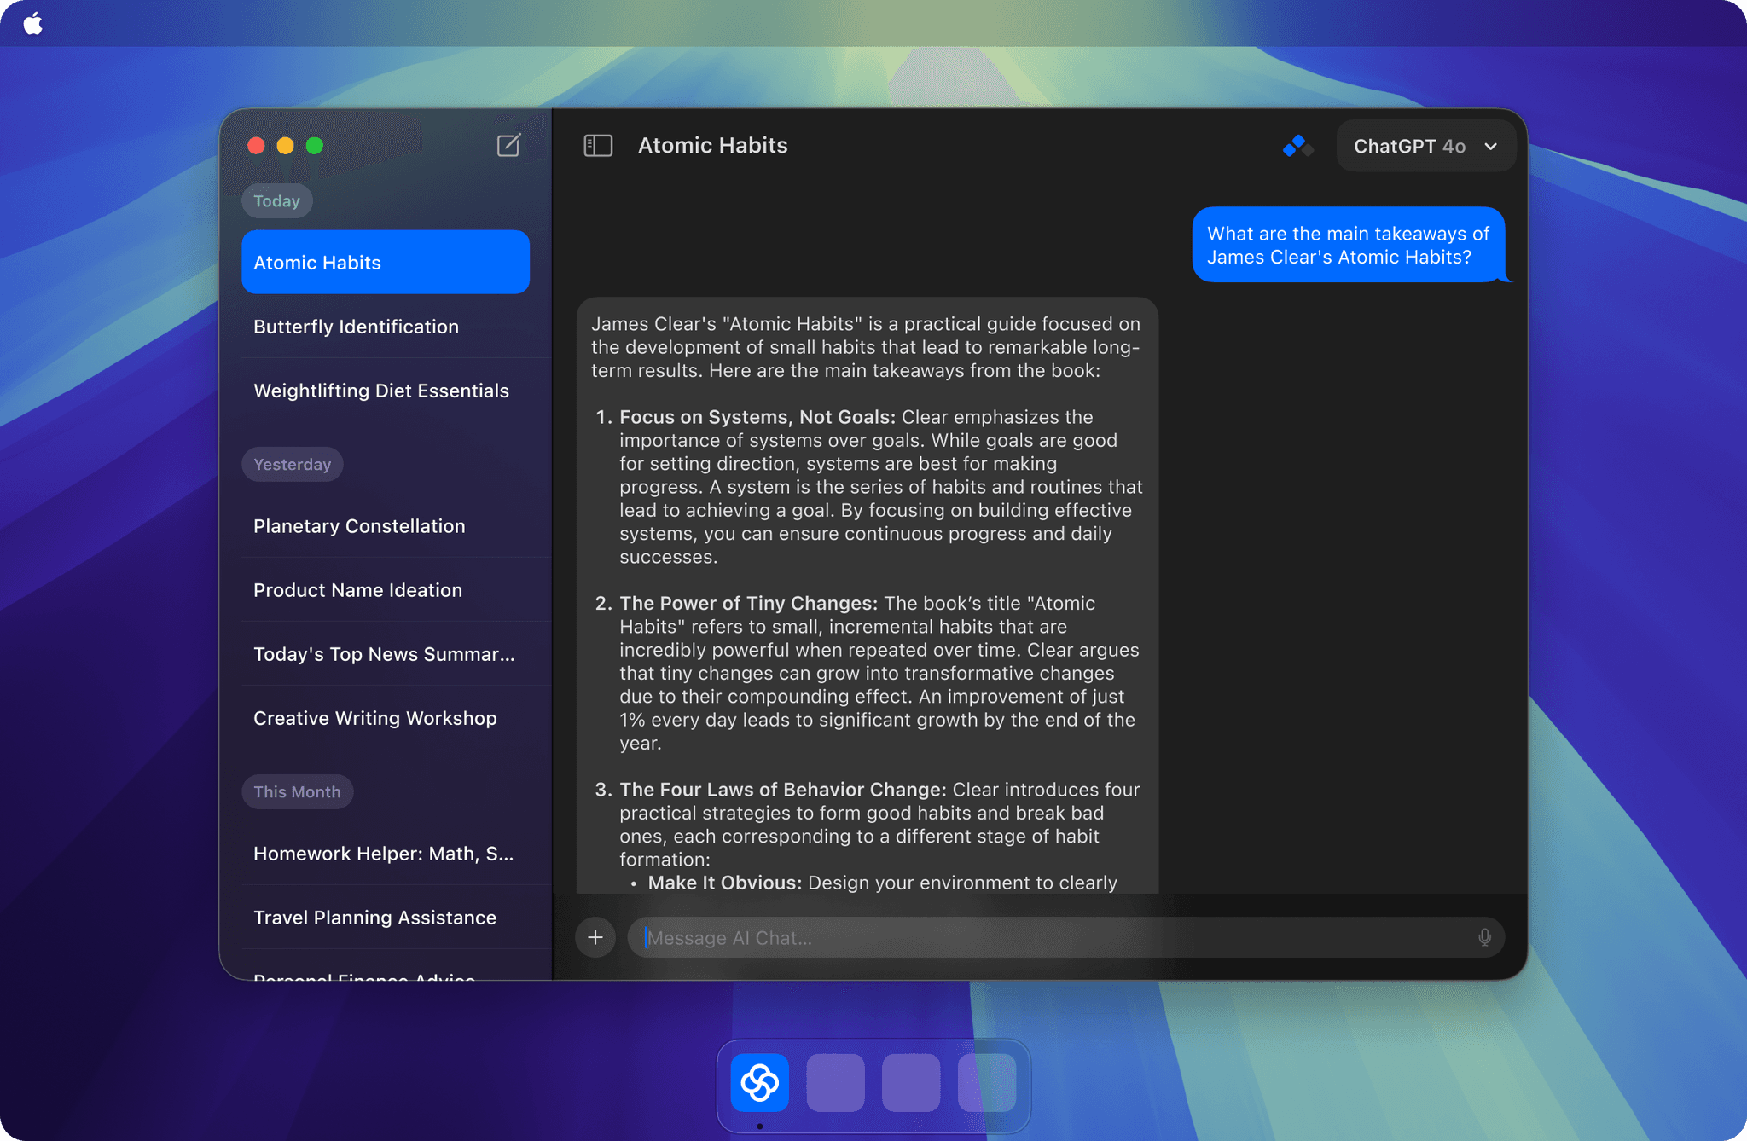Click the Homework Helper: Math conversation
The width and height of the screenshot is (1747, 1141).
(383, 853)
